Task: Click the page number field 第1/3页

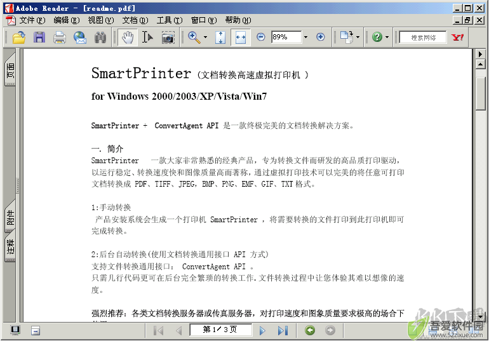Action: (220, 330)
